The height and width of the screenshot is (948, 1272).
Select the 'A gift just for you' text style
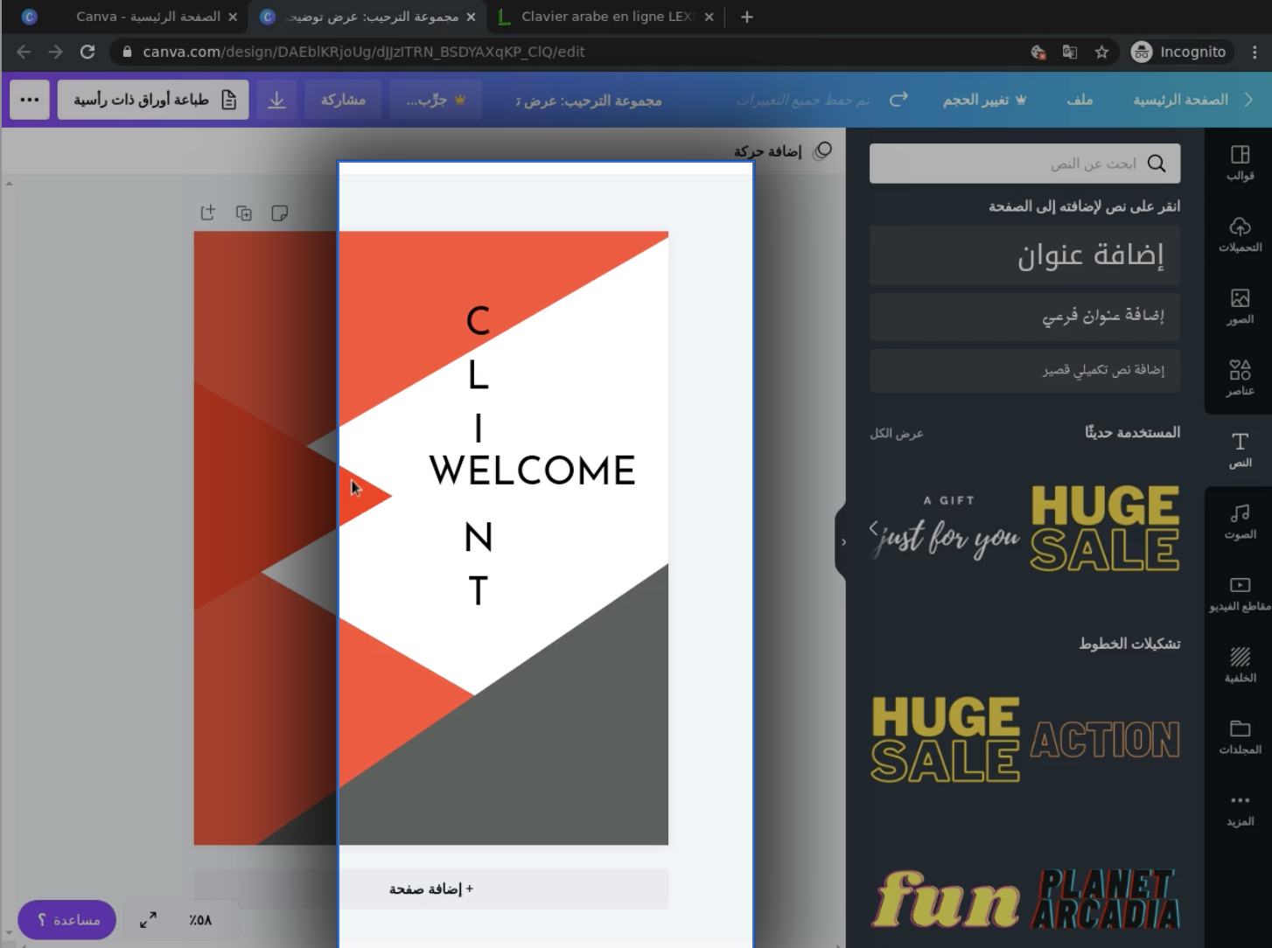949,528
